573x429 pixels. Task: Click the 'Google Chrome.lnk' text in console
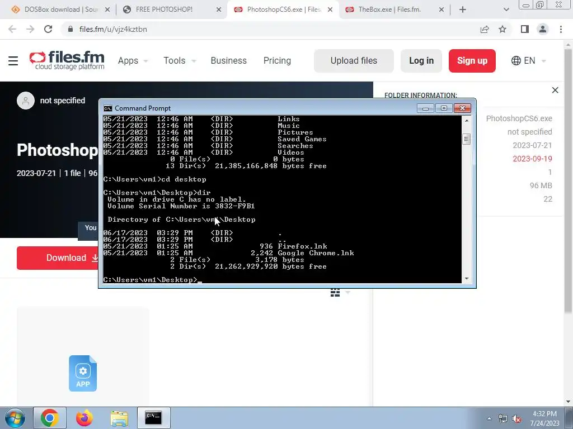[316, 253]
